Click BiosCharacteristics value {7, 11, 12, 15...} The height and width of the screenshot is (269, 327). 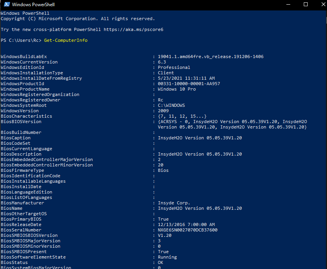click(182, 116)
